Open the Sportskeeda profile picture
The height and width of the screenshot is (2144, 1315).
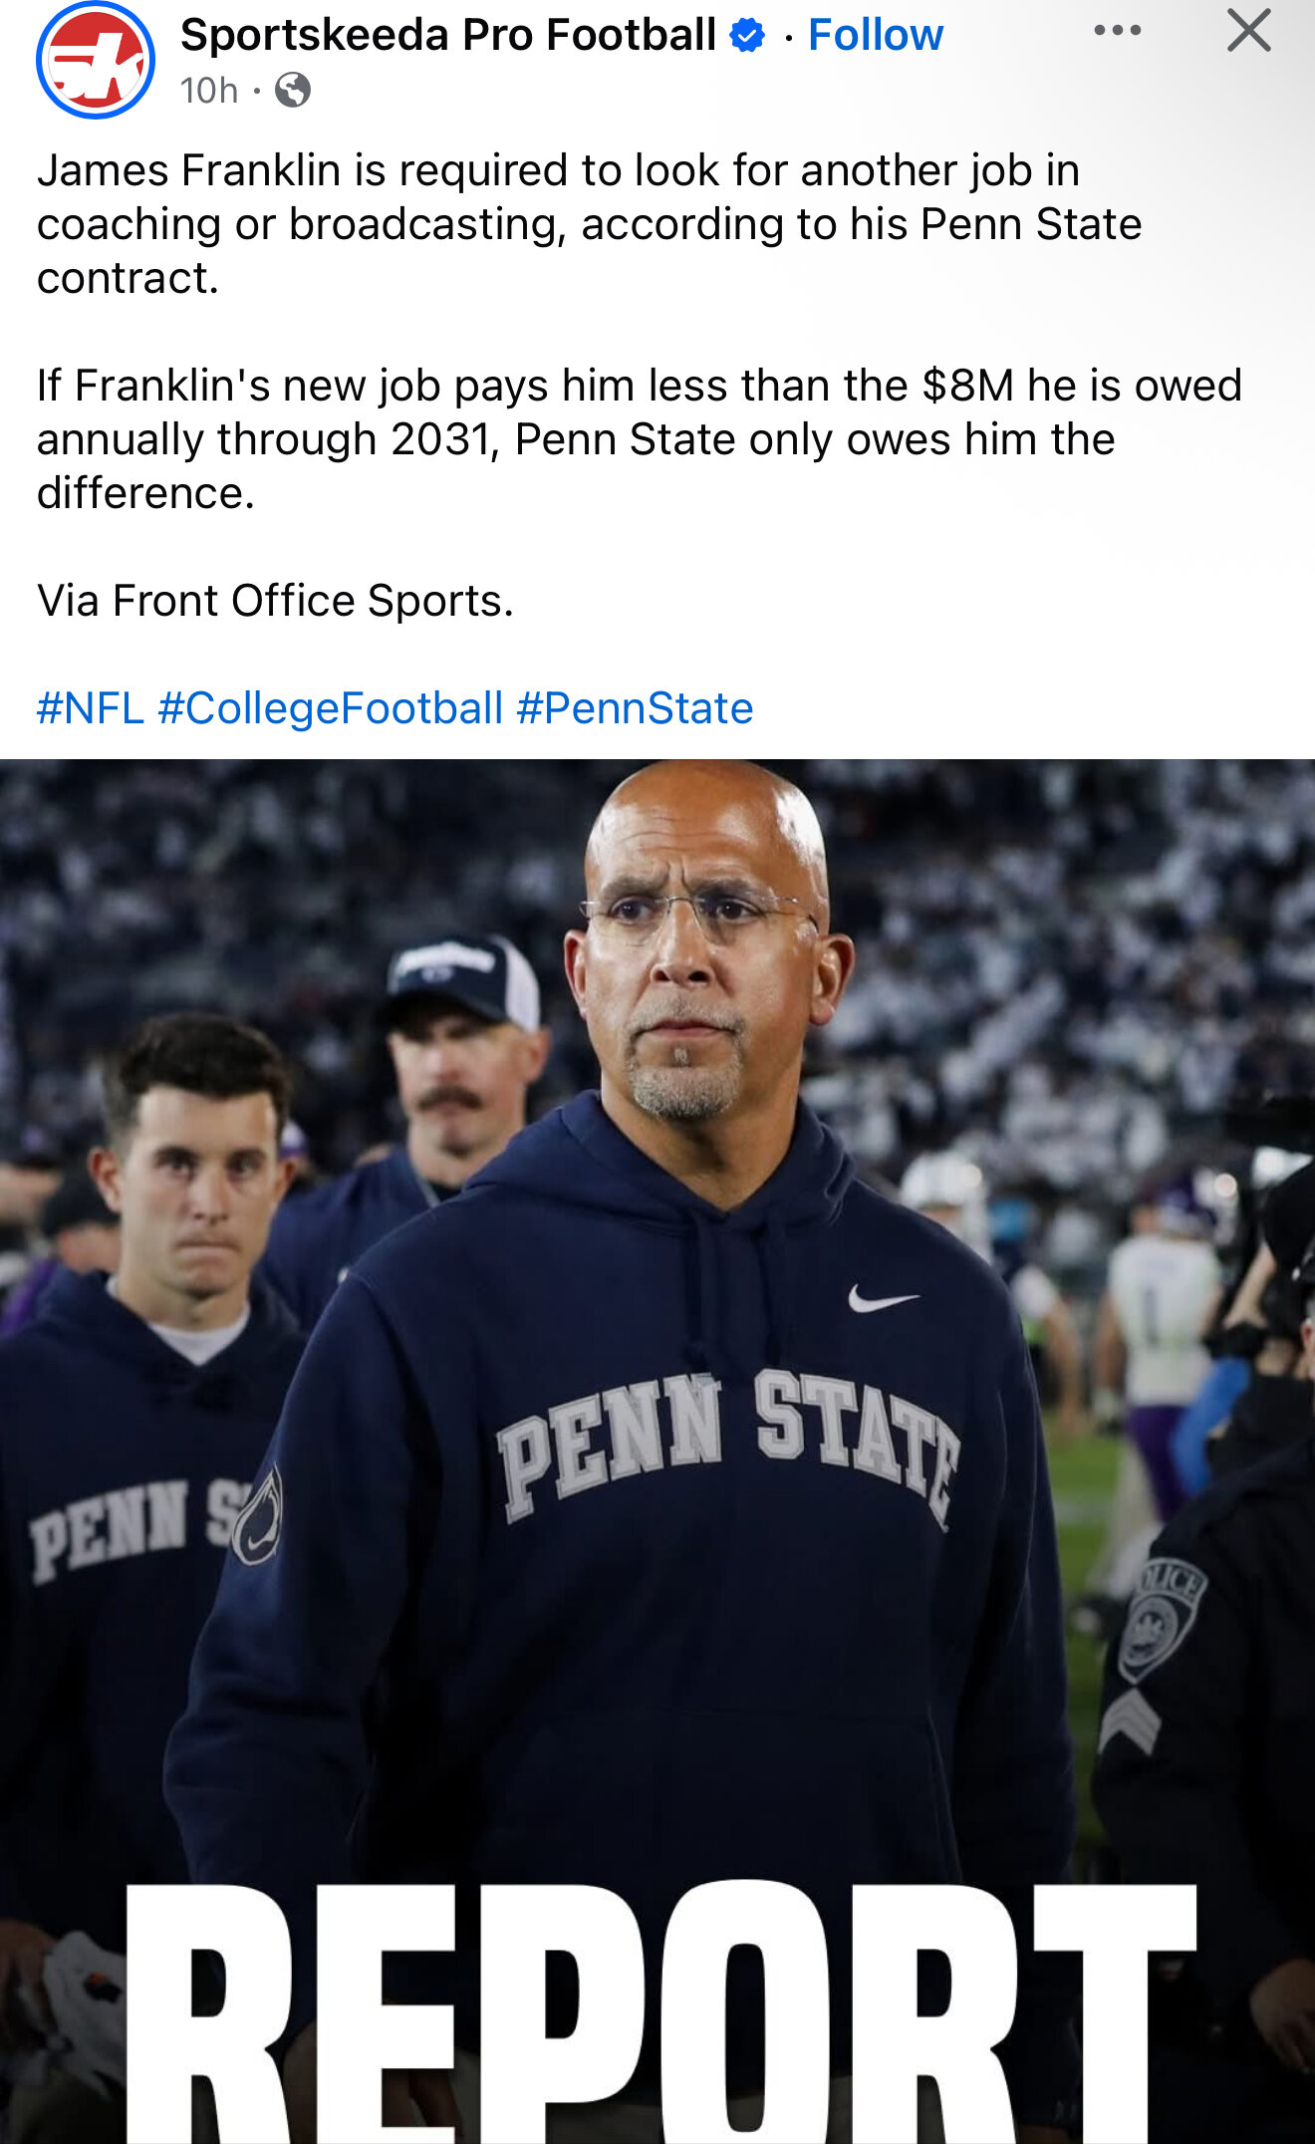pos(96,60)
